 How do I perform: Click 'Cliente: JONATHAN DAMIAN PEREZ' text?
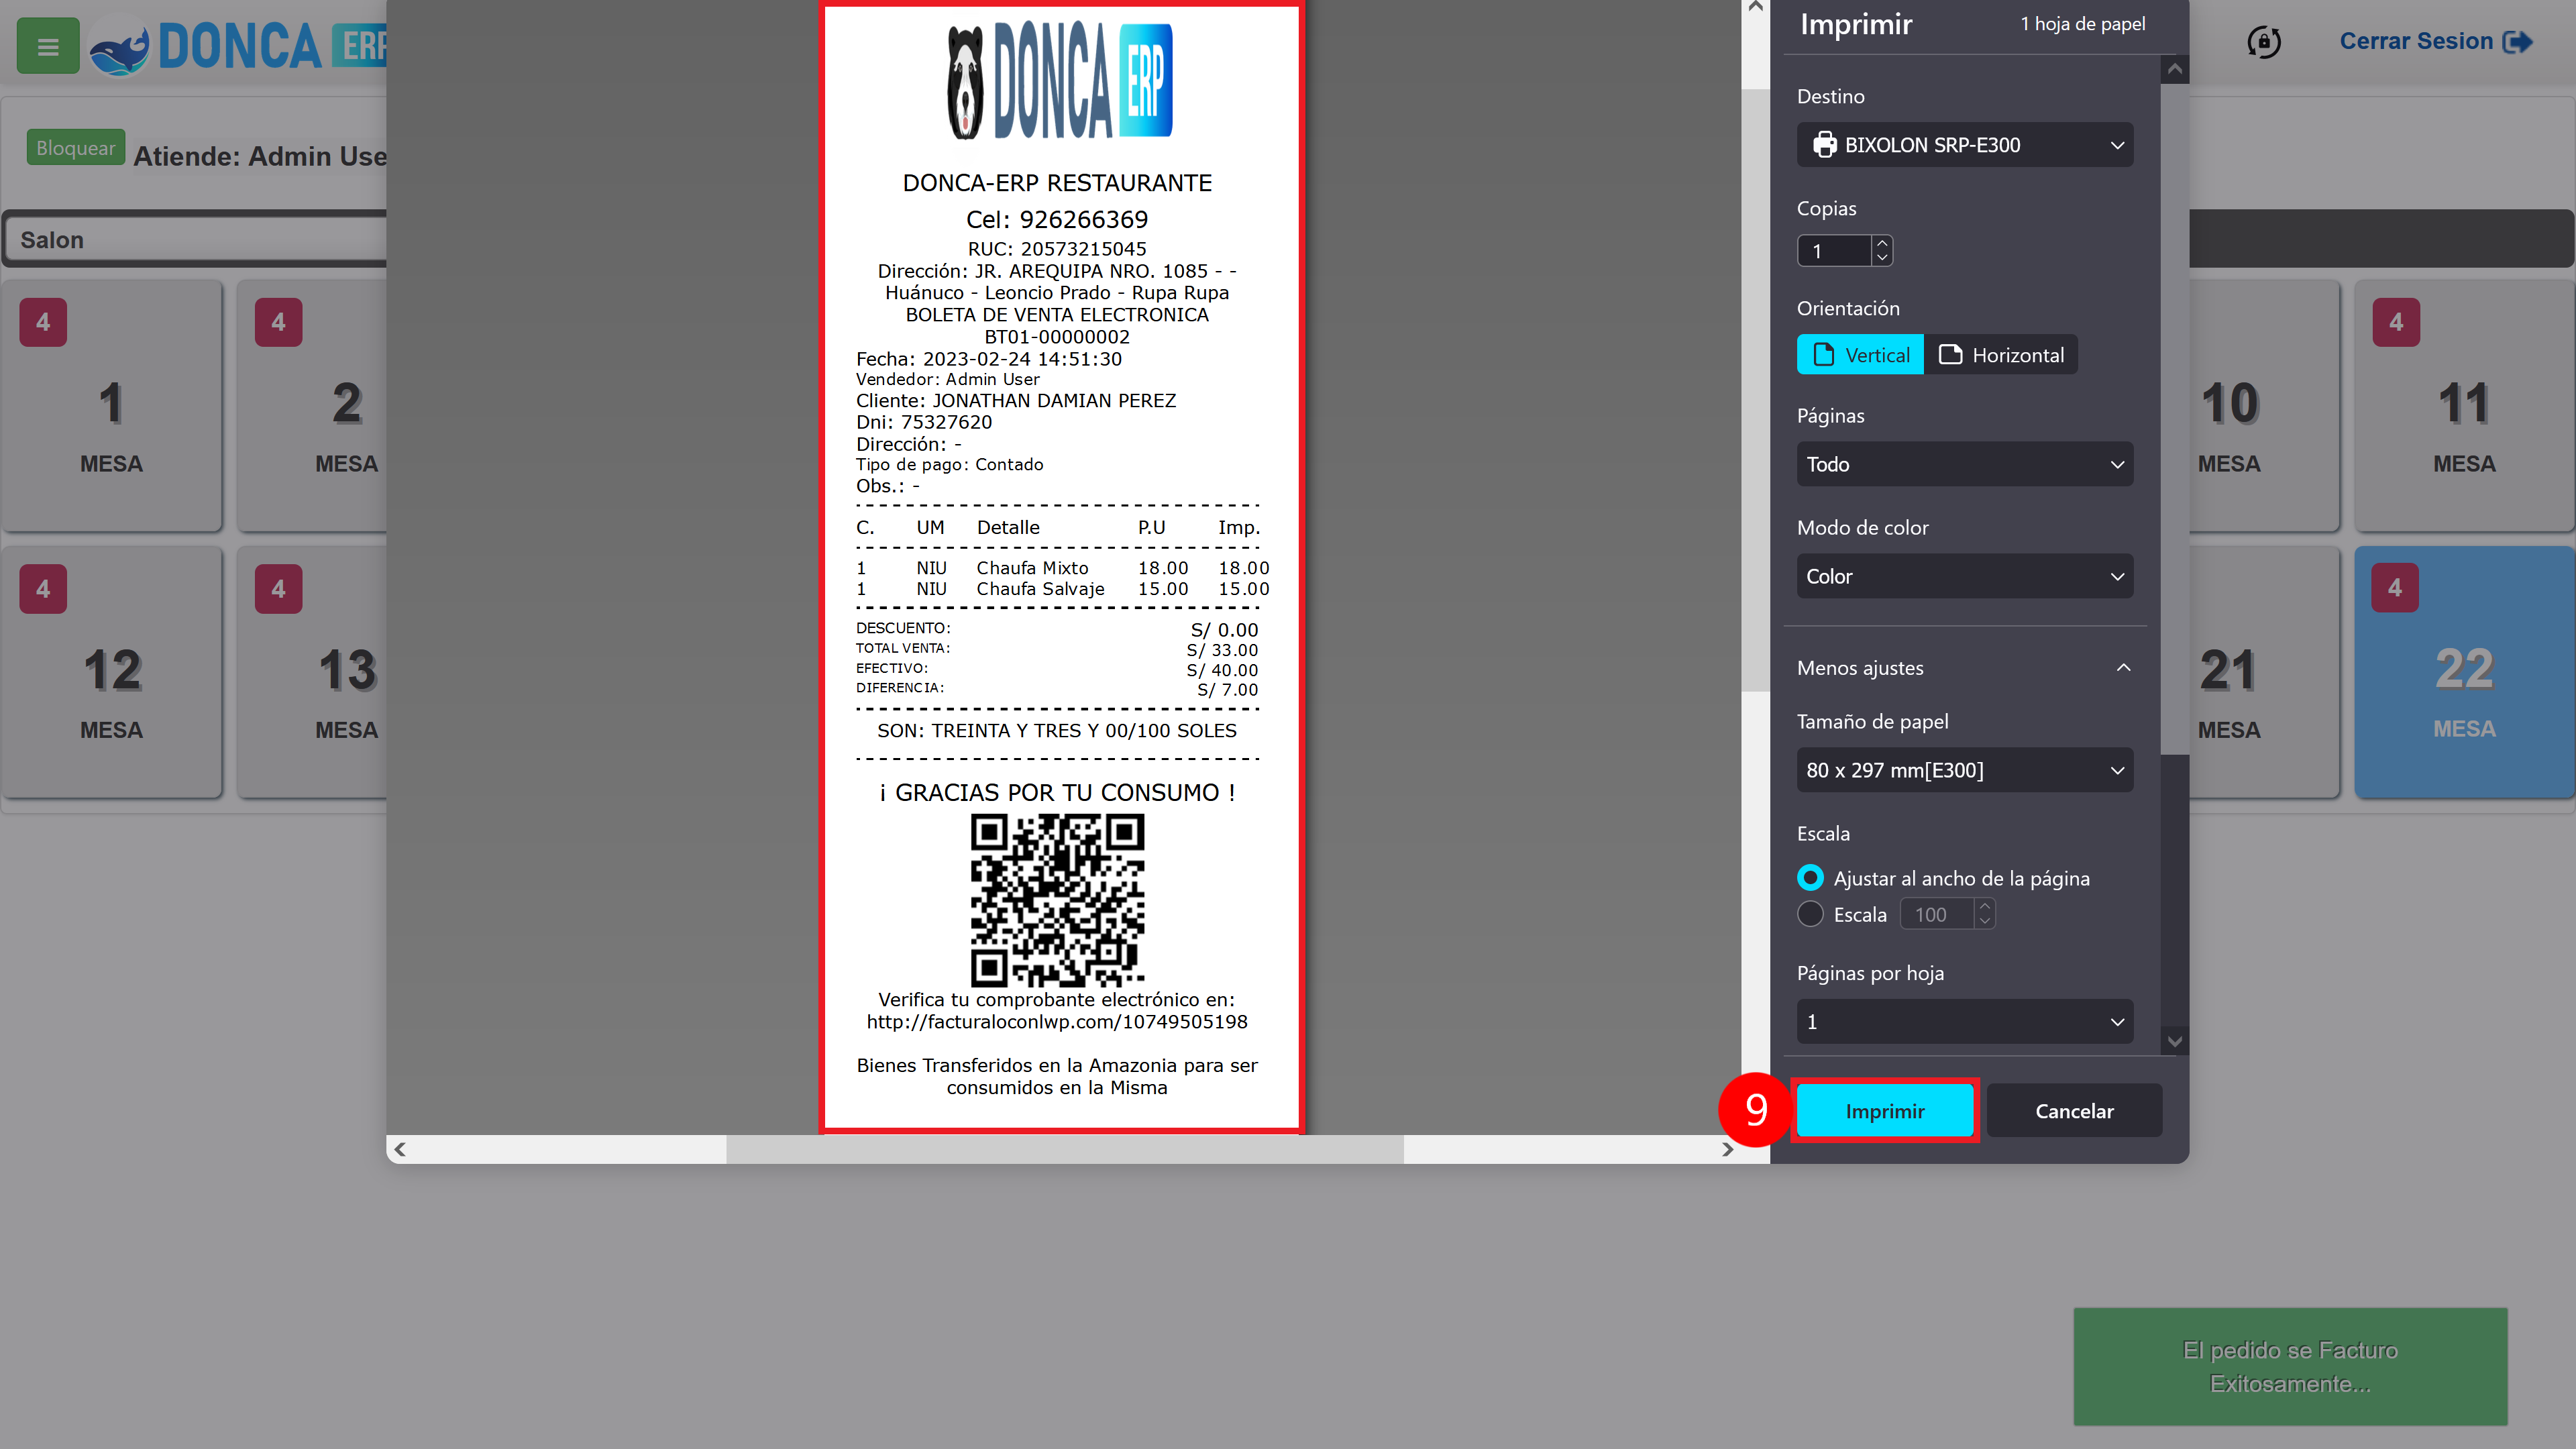click(x=1016, y=401)
